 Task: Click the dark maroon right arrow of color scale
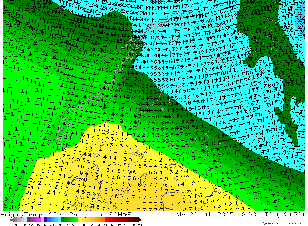(140, 220)
